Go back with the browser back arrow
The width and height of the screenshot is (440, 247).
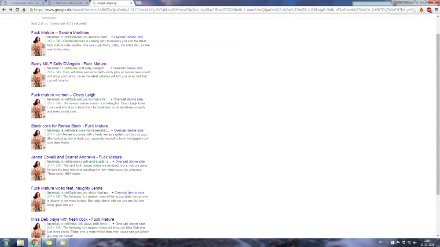pos(4,10)
